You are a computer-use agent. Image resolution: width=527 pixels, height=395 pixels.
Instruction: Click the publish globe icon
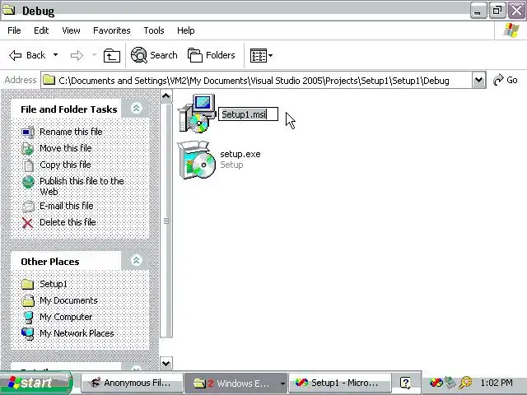[28, 182]
